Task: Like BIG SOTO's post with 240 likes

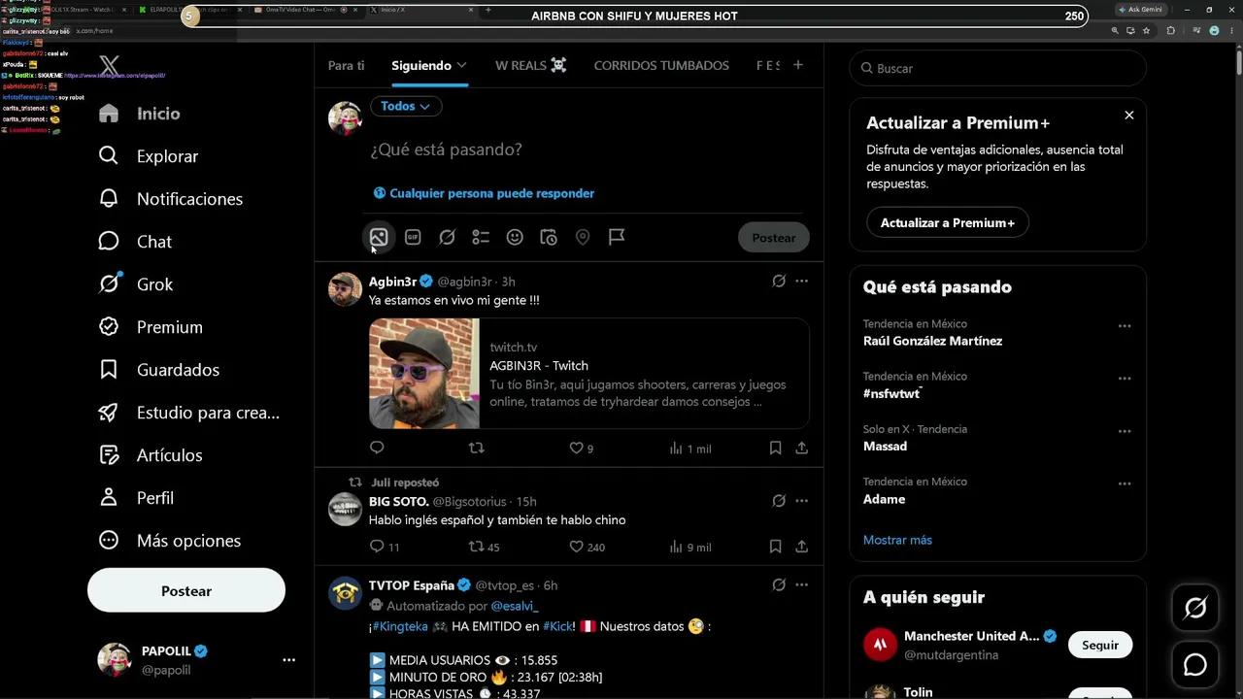Action: click(587, 547)
